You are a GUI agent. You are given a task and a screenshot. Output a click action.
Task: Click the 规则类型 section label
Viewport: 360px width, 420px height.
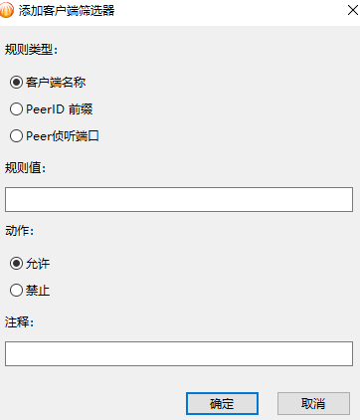point(31,50)
